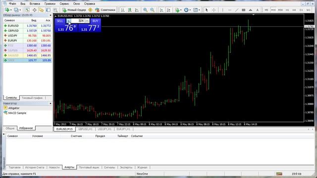Toggle the Navigator panel toolbar icon
This screenshot has height=178, width=317.
coord(41,10)
